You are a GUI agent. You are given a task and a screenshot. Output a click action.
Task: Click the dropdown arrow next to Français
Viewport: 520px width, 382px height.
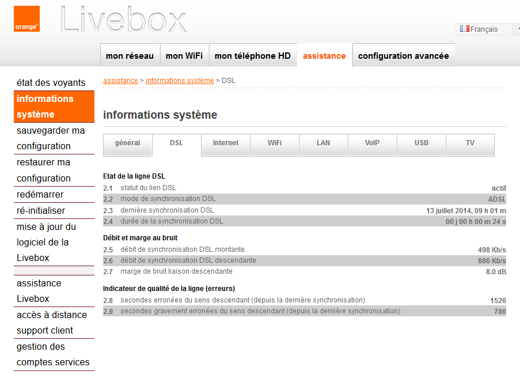pos(516,28)
